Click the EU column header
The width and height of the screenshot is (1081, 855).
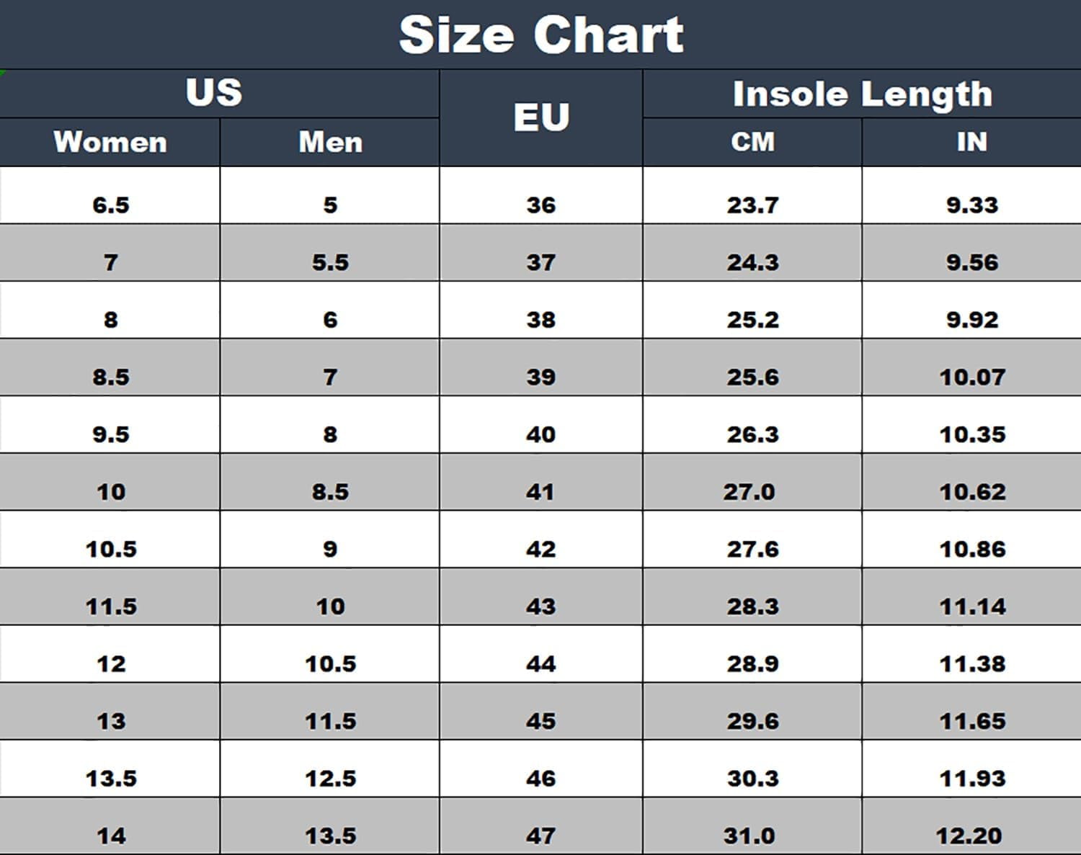pyautogui.click(x=540, y=117)
